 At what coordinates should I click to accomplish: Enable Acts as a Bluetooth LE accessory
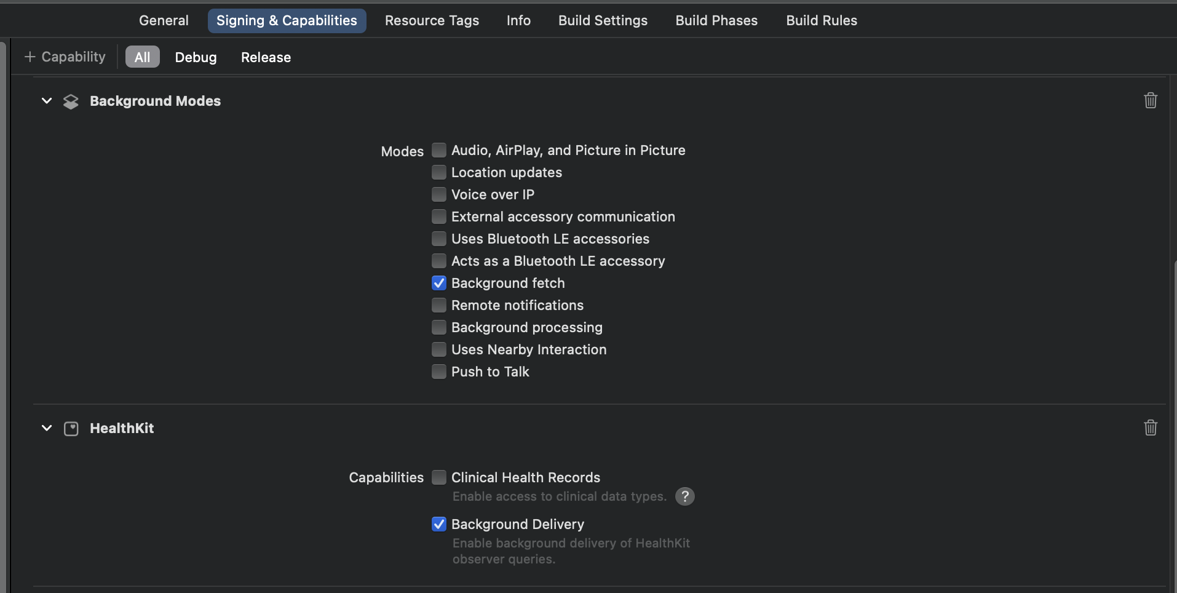[438, 261]
